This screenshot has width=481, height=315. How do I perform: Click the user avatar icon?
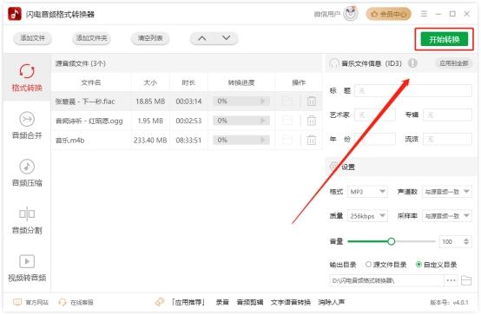point(351,14)
